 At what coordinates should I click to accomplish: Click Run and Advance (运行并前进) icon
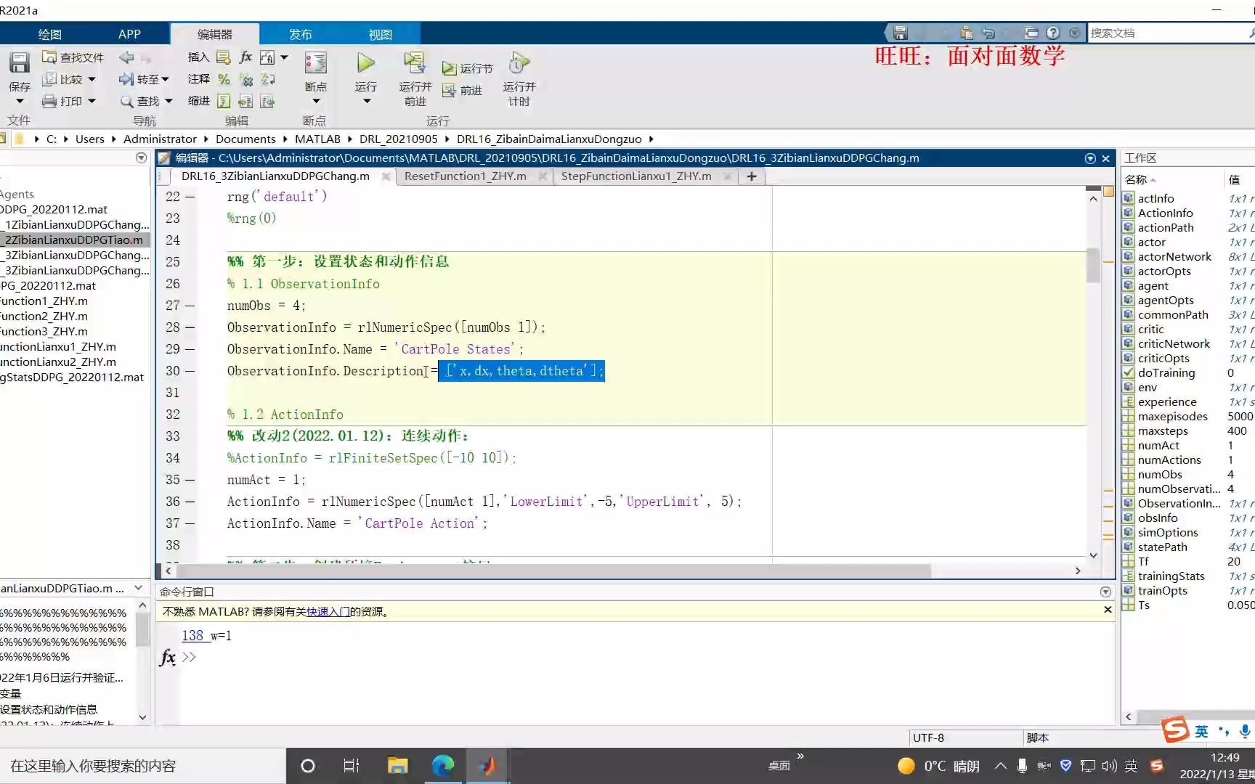(415, 62)
